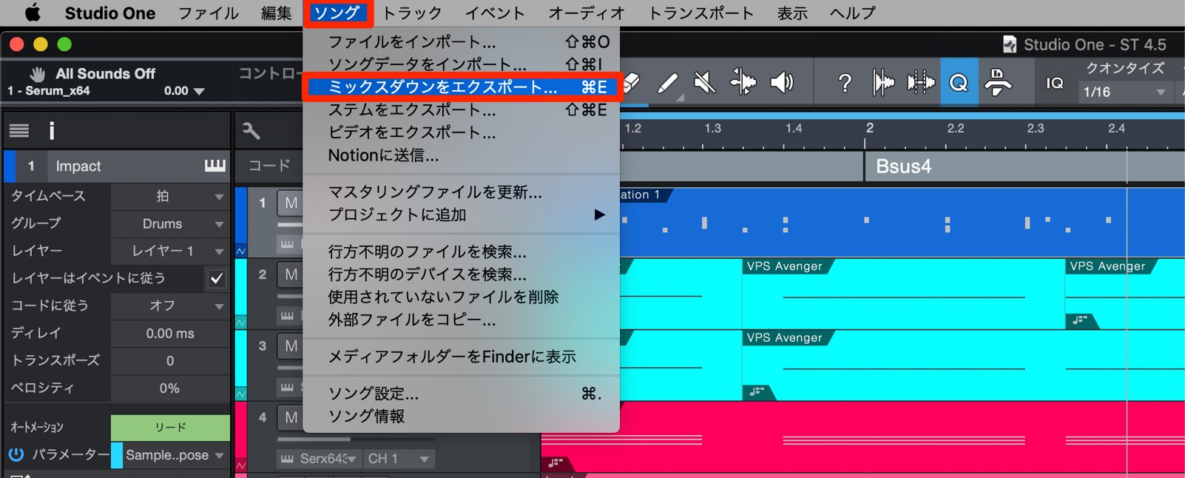This screenshot has height=478, width=1185.
Task: Click ruler position marker 2
Action: point(870,128)
